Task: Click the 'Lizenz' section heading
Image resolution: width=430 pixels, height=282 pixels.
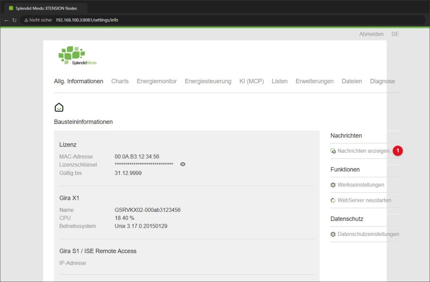Action: coord(68,145)
